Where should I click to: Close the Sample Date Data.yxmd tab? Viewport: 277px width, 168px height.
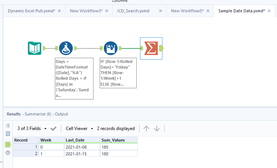(269, 11)
